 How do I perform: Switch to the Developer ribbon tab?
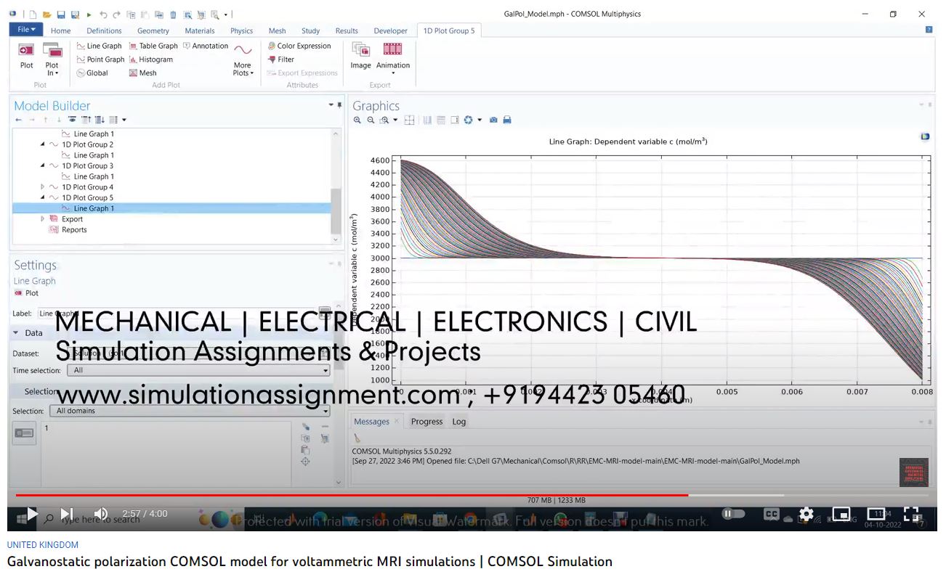coord(391,30)
